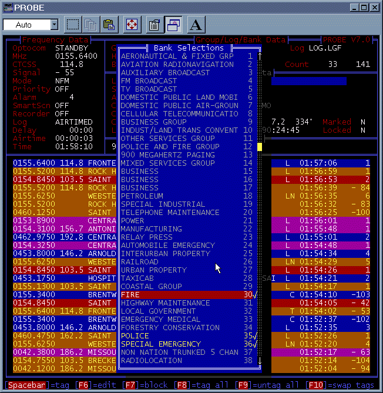
Task: Select 900 MEGAHERTZ PAGING bank 13
Action: [x=187, y=155]
